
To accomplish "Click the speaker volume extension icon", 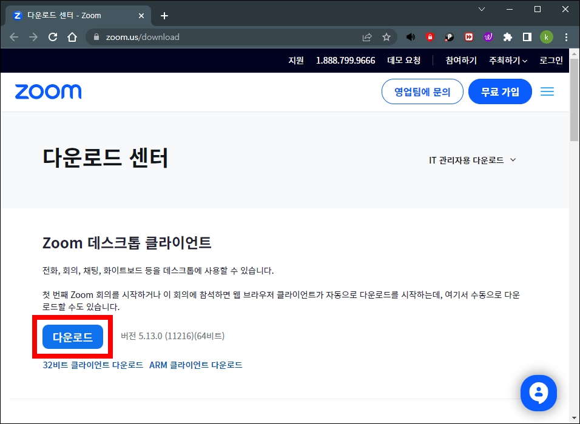I will pyautogui.click(x=411, y=37).
